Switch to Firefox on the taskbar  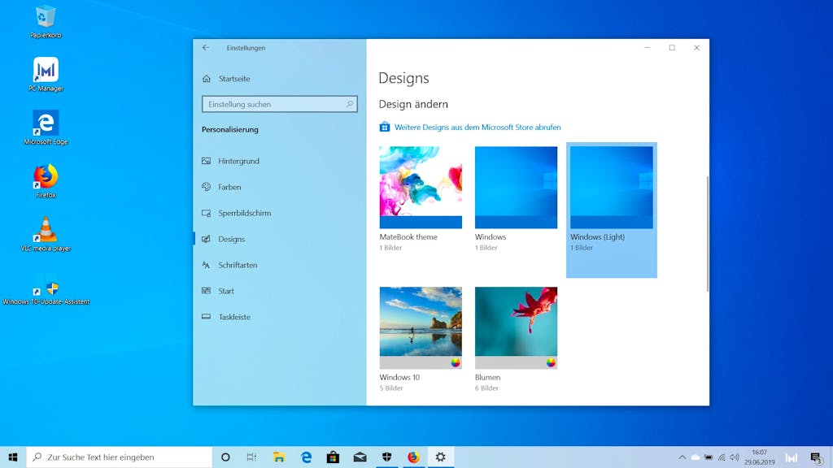413,457
